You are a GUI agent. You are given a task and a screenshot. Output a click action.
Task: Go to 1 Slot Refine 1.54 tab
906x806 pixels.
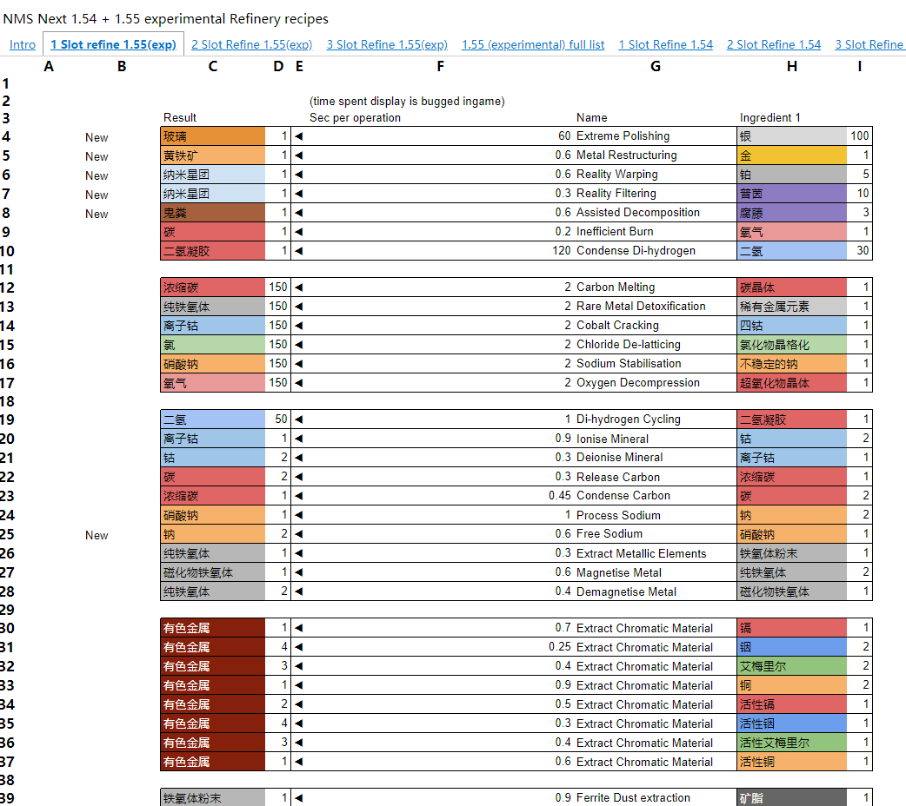tap(665, 44)
